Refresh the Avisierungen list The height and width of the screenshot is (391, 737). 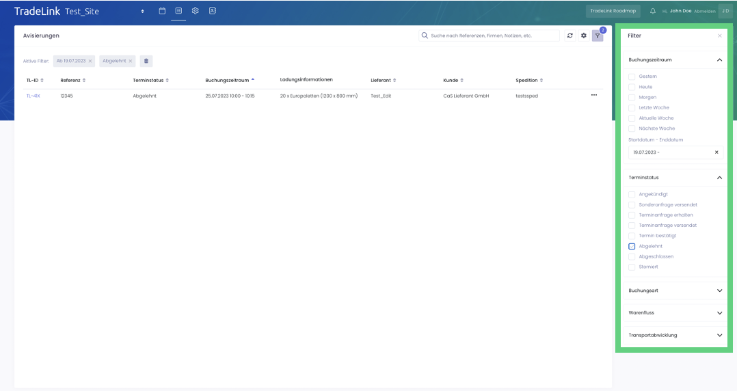point(570,36)
